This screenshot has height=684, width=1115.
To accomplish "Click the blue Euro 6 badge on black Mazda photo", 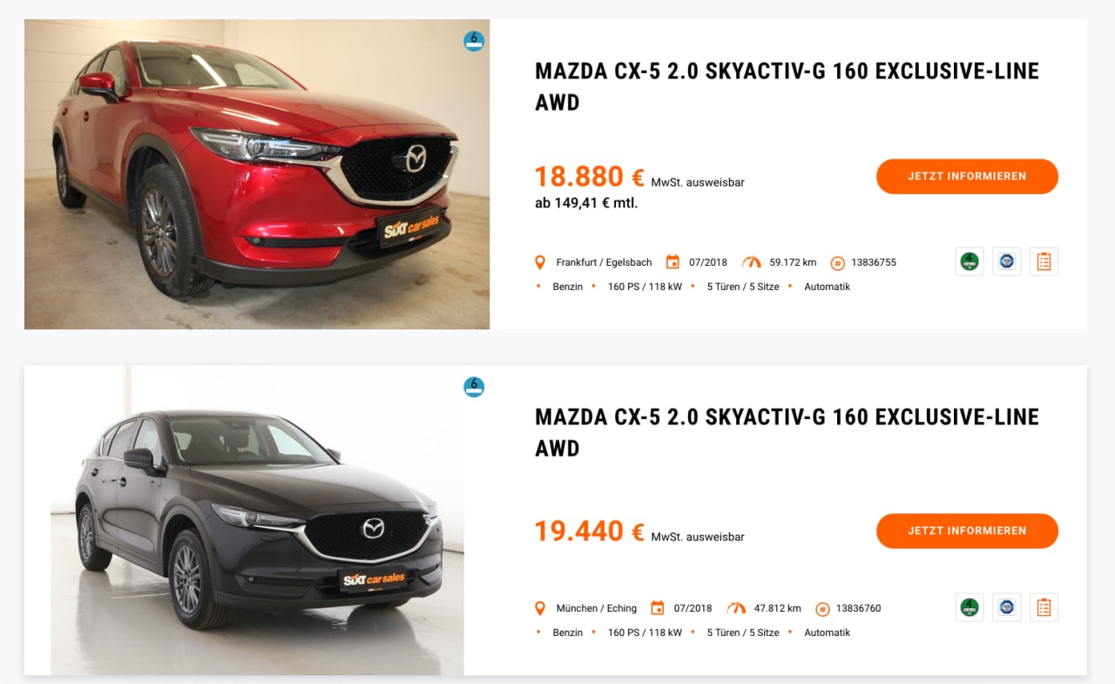I will tap(474, 387).
